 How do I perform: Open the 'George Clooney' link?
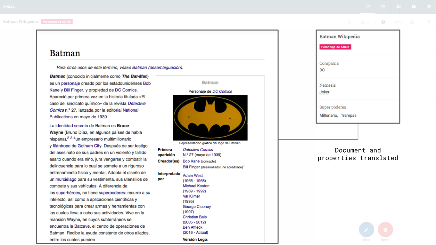coord(197,207)
